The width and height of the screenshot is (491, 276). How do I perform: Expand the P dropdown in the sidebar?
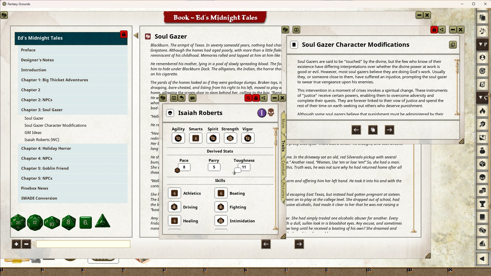pyautogui.click(x=483, y=44)
